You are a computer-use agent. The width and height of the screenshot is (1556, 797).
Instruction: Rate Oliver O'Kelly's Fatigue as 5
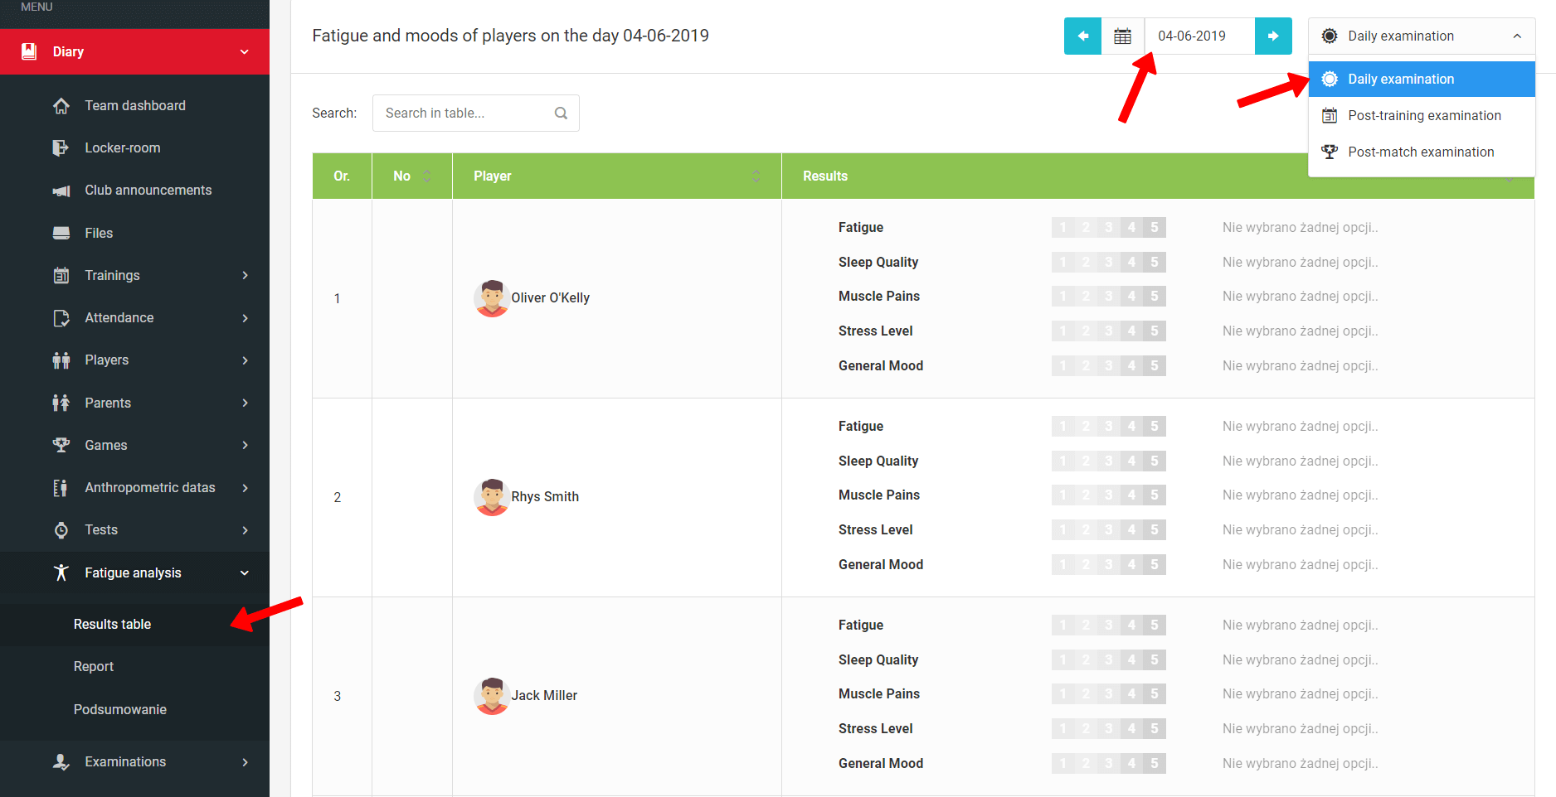(x=1155, y=228)
